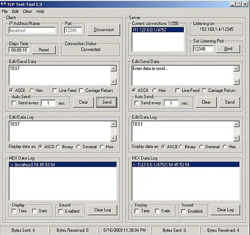The width and height of the screenshot is (250, 235).
Task: Click the client Send button
Action: [x=107, y=102]
